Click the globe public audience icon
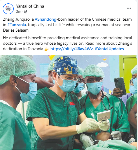138x150 pixels. point(26,12)
